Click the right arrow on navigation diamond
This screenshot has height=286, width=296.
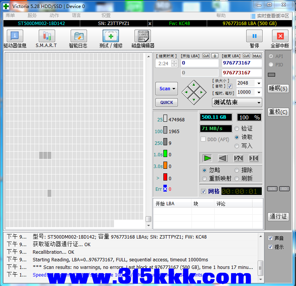(201, 92)
